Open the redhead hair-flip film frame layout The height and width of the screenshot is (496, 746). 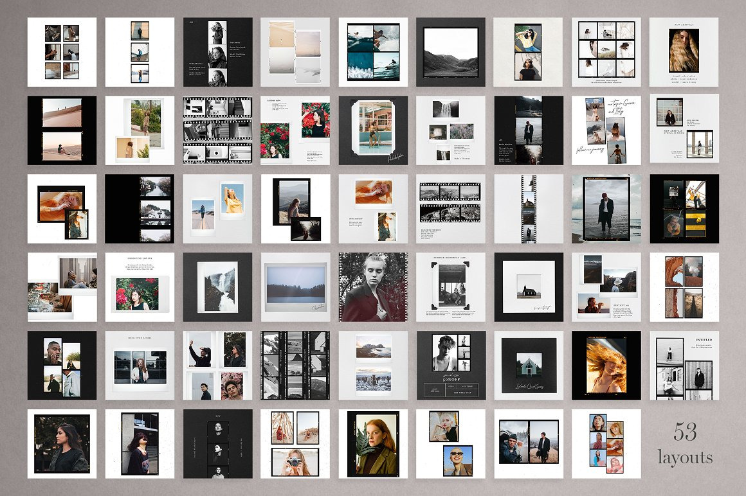click(x=606, y=366)
